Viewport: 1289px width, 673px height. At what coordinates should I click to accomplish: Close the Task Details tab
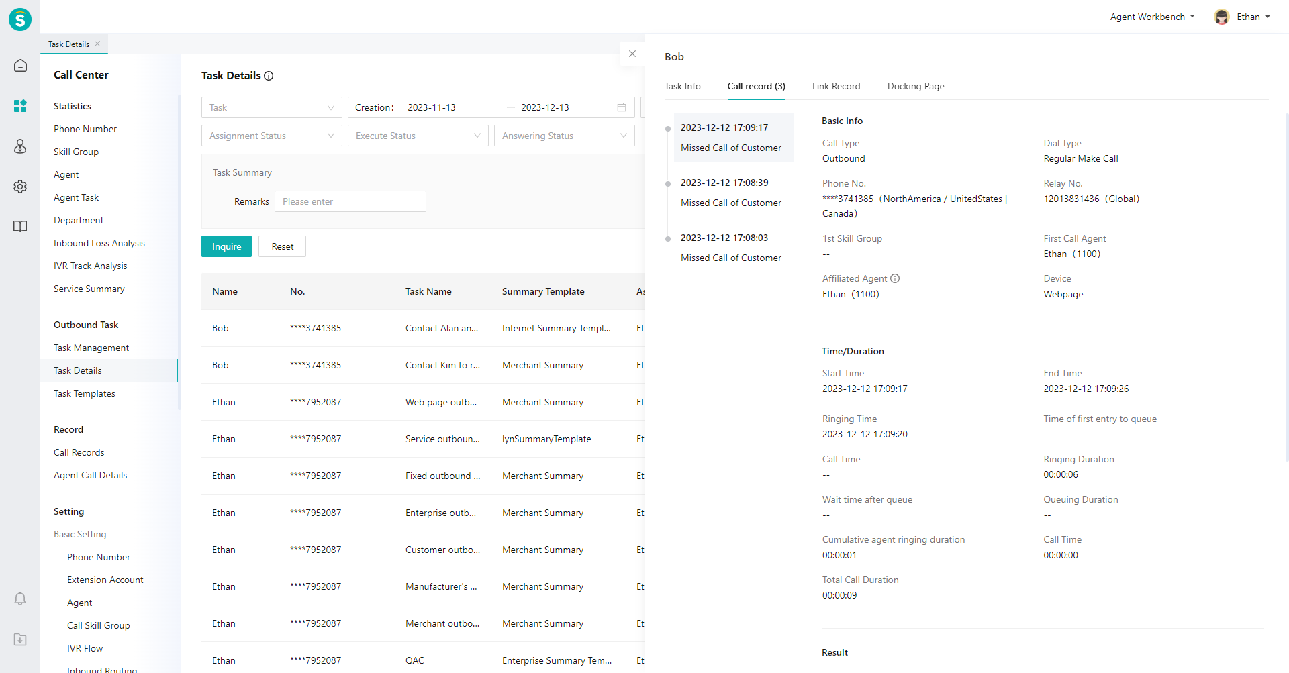click(x=97, y=44)
